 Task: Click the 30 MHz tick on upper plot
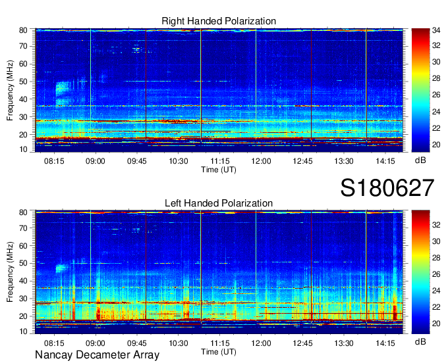(x=23, y=117)
